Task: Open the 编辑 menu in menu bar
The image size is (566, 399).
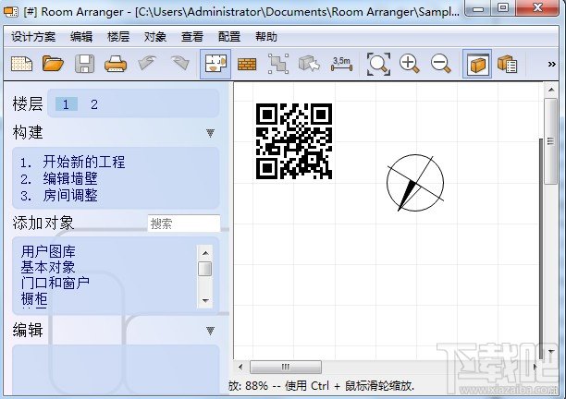Action: point(81,37)
